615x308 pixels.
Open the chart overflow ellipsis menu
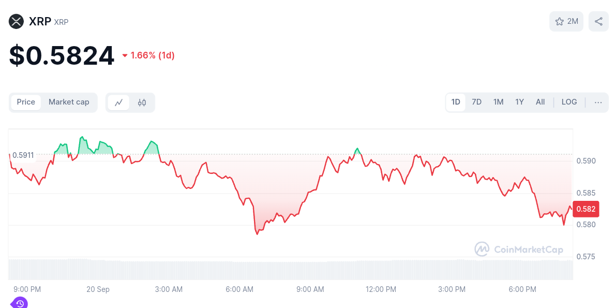tap(598, 102)
